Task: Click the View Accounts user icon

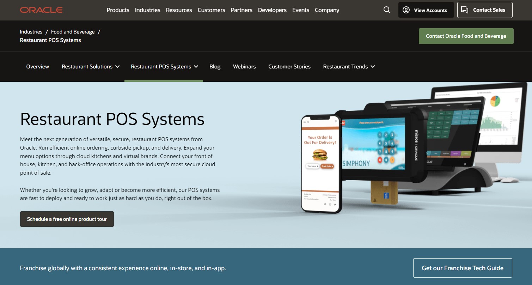Action: tap(406, 10)
